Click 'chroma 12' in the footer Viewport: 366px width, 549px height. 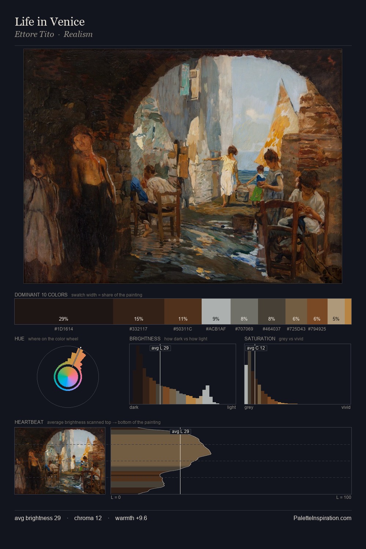(x=88, y=518)
